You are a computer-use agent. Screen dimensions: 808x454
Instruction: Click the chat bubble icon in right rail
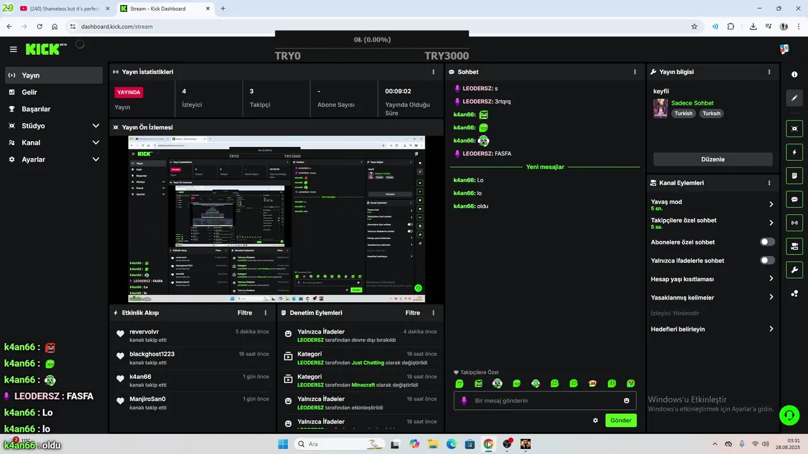click(x=794, y=199)
